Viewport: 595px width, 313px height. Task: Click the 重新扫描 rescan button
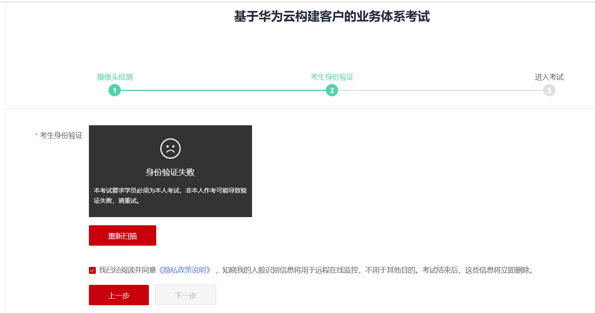122,235
